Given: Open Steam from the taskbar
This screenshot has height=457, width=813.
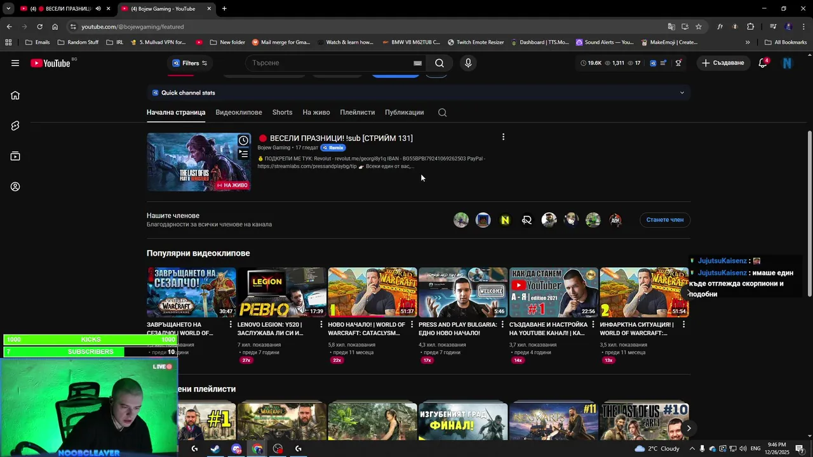Looking at the screenshot, I should click(x=215, y=449).
